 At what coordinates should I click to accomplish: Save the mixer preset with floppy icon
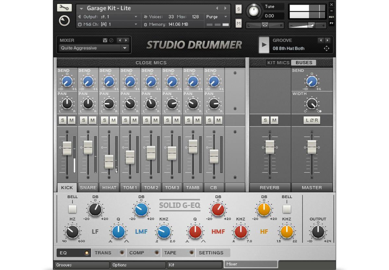click(x=105, y=40)
